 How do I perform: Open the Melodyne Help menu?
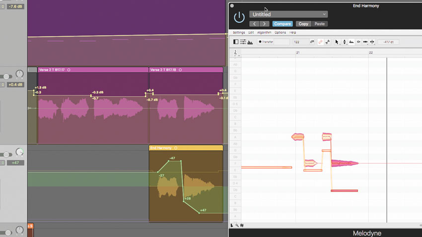(292, 33)
